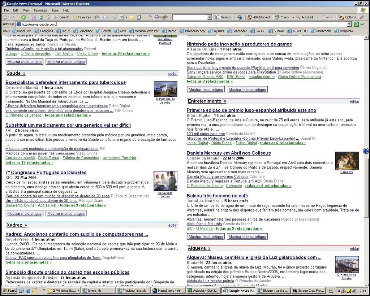The width and height of the screenshot is (370, 296).
Task: Open the ViaMichelin link favorite
Action: pos(321,31)
